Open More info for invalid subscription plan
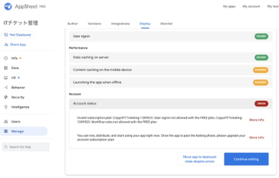Viewport: 279px width, 178px height. pos(257,120)
